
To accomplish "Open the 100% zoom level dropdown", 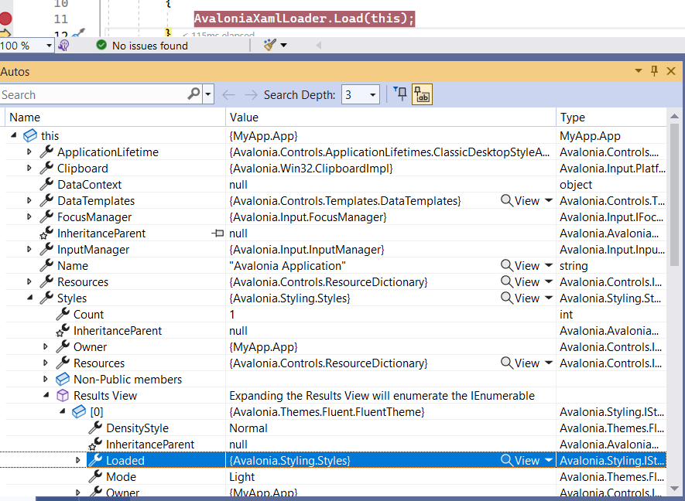I will pyautogui.click(x=48, y=45).
